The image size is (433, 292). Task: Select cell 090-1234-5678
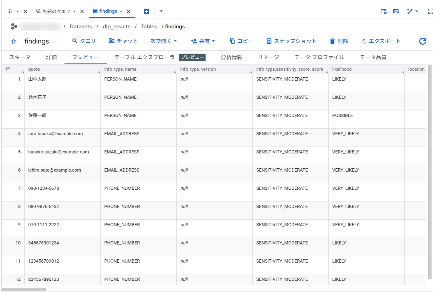63,192
